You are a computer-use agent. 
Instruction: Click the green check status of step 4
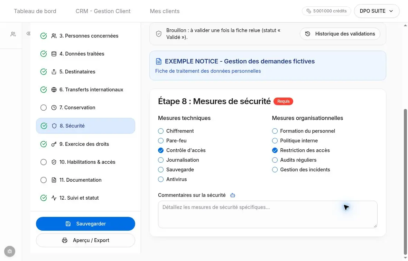point(44,54)
